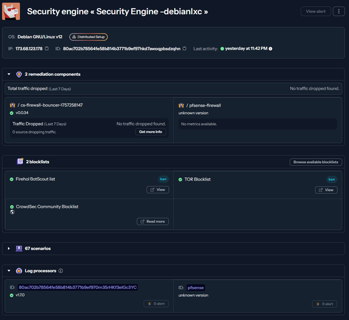Copy the IP address 173.68.123.178
The image size is (349, 320).
[x=47, y=48]
